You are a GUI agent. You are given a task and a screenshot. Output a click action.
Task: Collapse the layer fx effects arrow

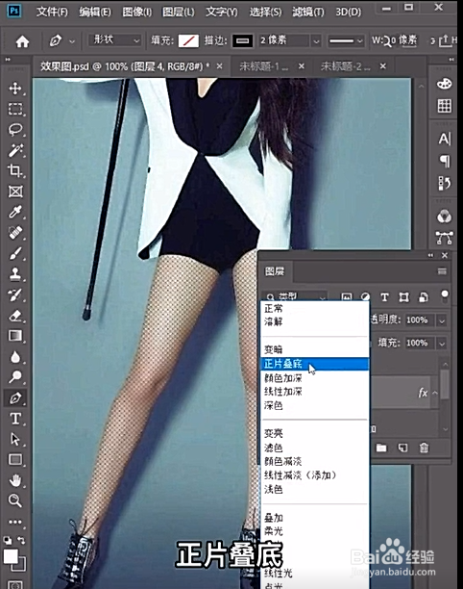(435, 393)
